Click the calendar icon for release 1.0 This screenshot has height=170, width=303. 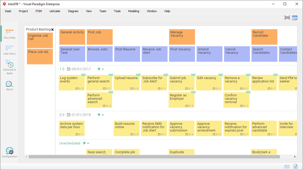tap(69, 69)
